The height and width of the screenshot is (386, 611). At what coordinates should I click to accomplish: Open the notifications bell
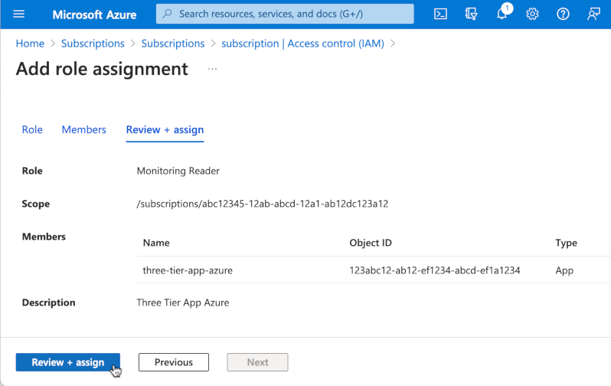point(502,14)
